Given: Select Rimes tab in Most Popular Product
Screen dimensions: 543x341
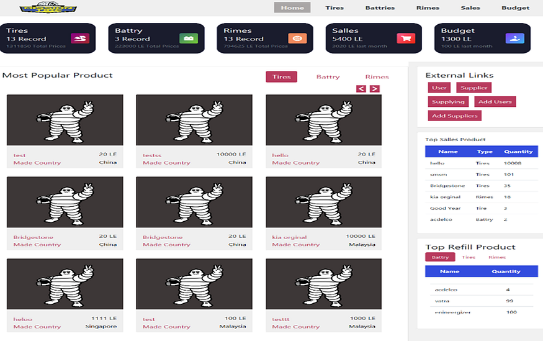Looking at the screenshot, I should coord(377,76).
